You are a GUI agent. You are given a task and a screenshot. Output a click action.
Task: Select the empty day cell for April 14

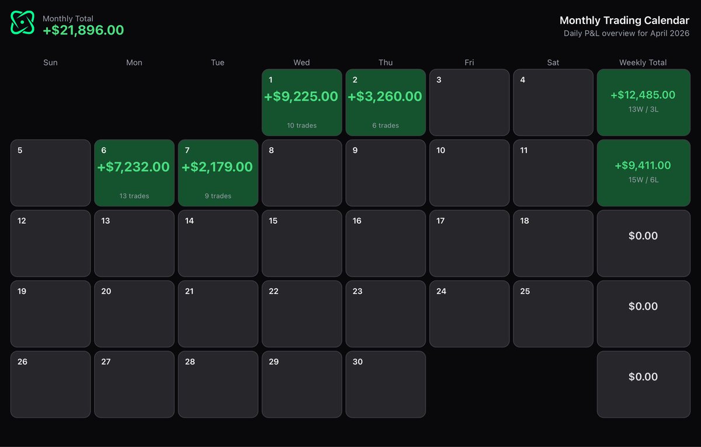pos(218,244)
